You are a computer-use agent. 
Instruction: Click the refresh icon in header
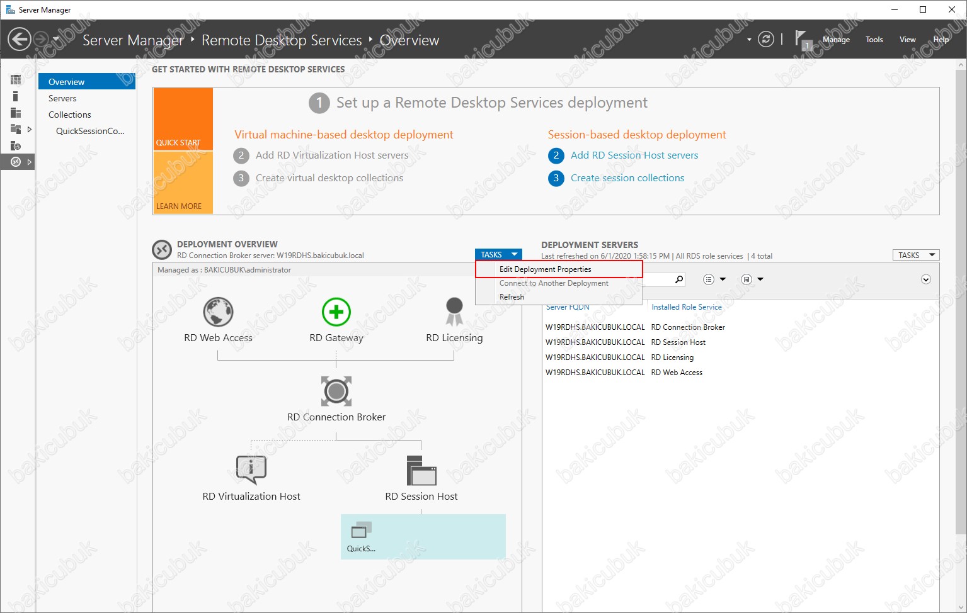click(765, 39)
